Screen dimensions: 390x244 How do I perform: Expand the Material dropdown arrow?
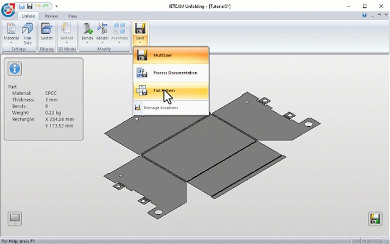point(11,43)
